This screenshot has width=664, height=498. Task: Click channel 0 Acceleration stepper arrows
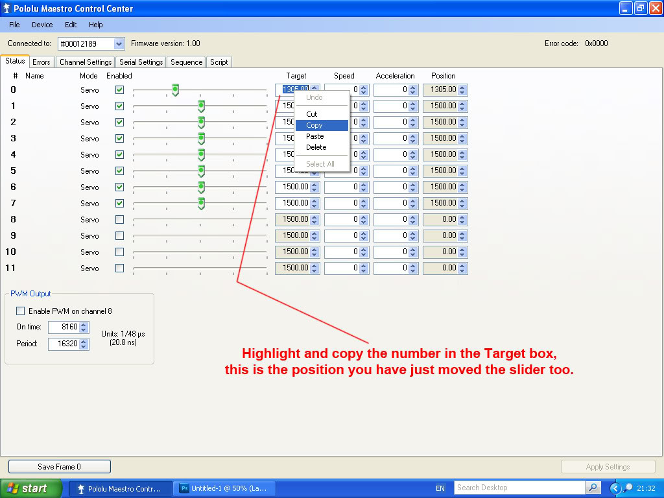(413, 89)
